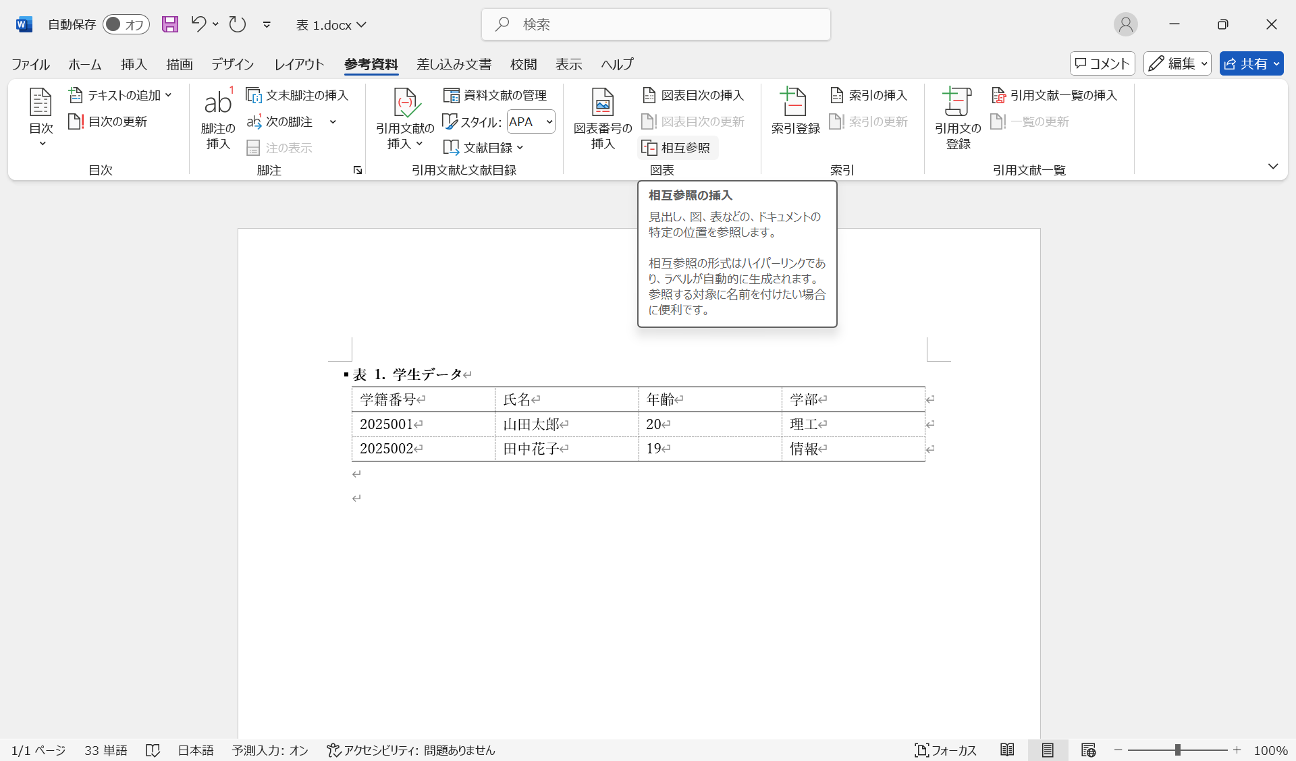The width and height of the screenshot is (1296, 761).
Task: Switch to 閲覧モード in the status bar
Action: pos(1006,750)
